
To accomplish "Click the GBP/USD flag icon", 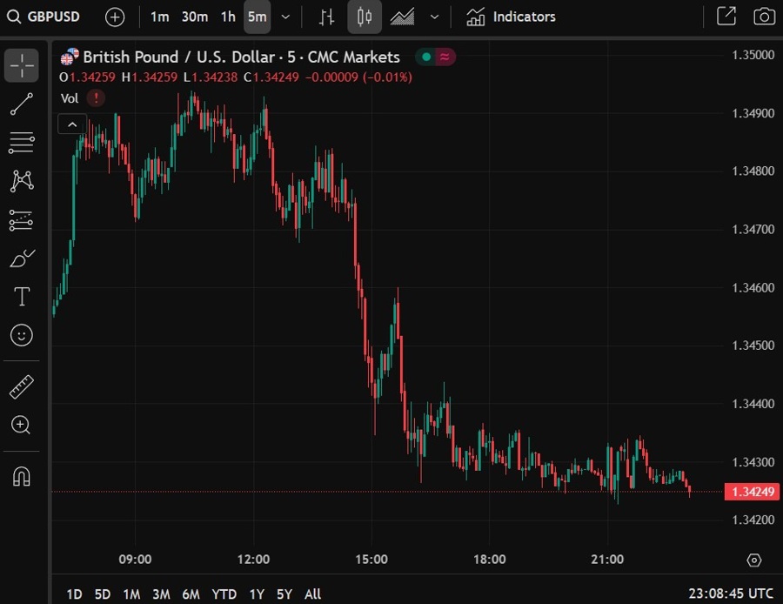I will point(70,57).
